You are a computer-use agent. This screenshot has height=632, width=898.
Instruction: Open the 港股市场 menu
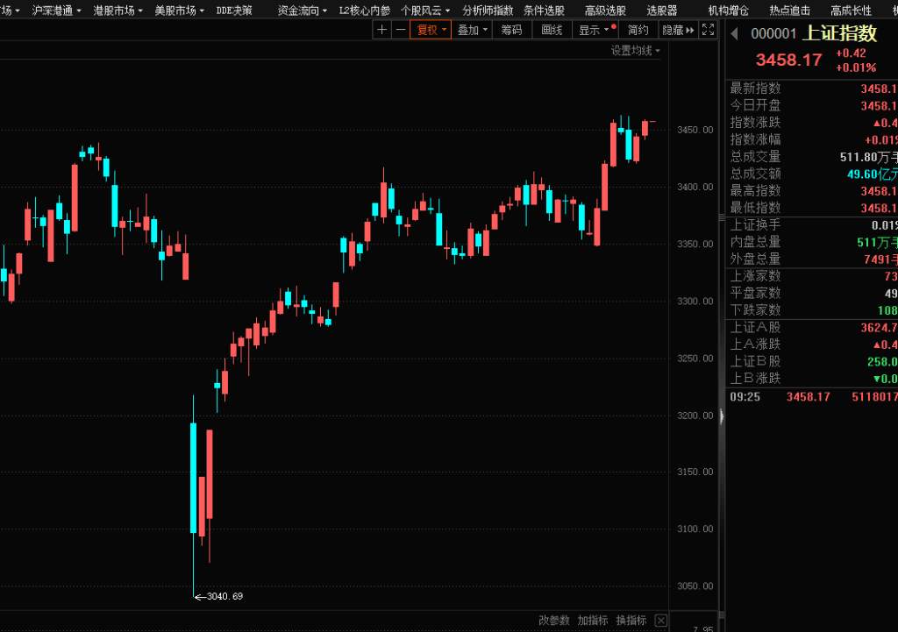click(118, 11)
